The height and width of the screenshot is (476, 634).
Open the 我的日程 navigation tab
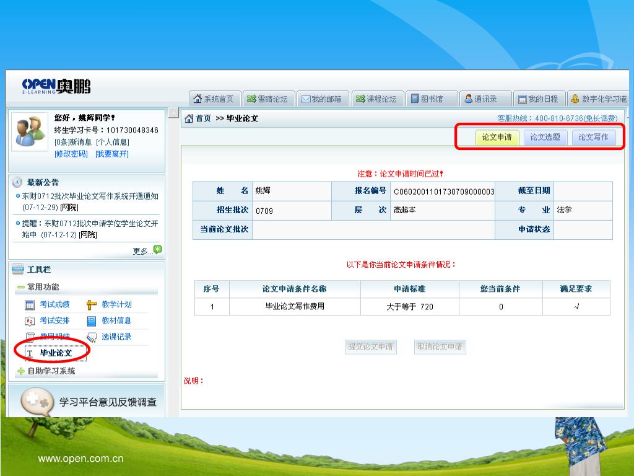539,99
